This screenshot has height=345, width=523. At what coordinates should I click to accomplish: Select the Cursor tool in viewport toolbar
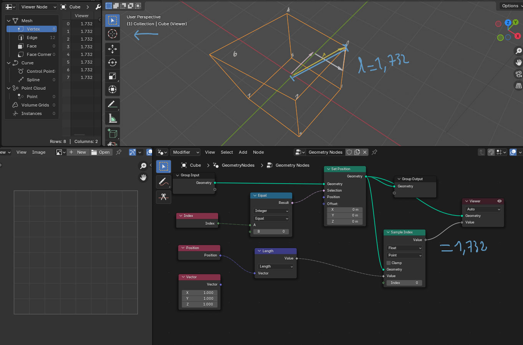(113, 34)
